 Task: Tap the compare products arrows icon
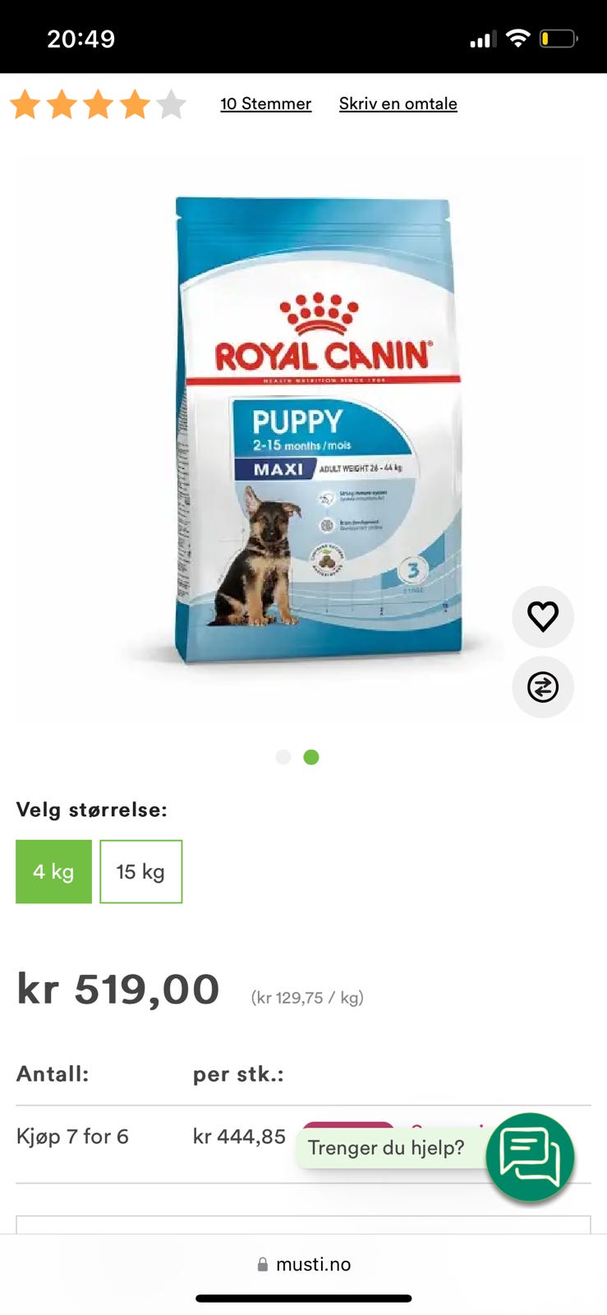coord(543,687)
